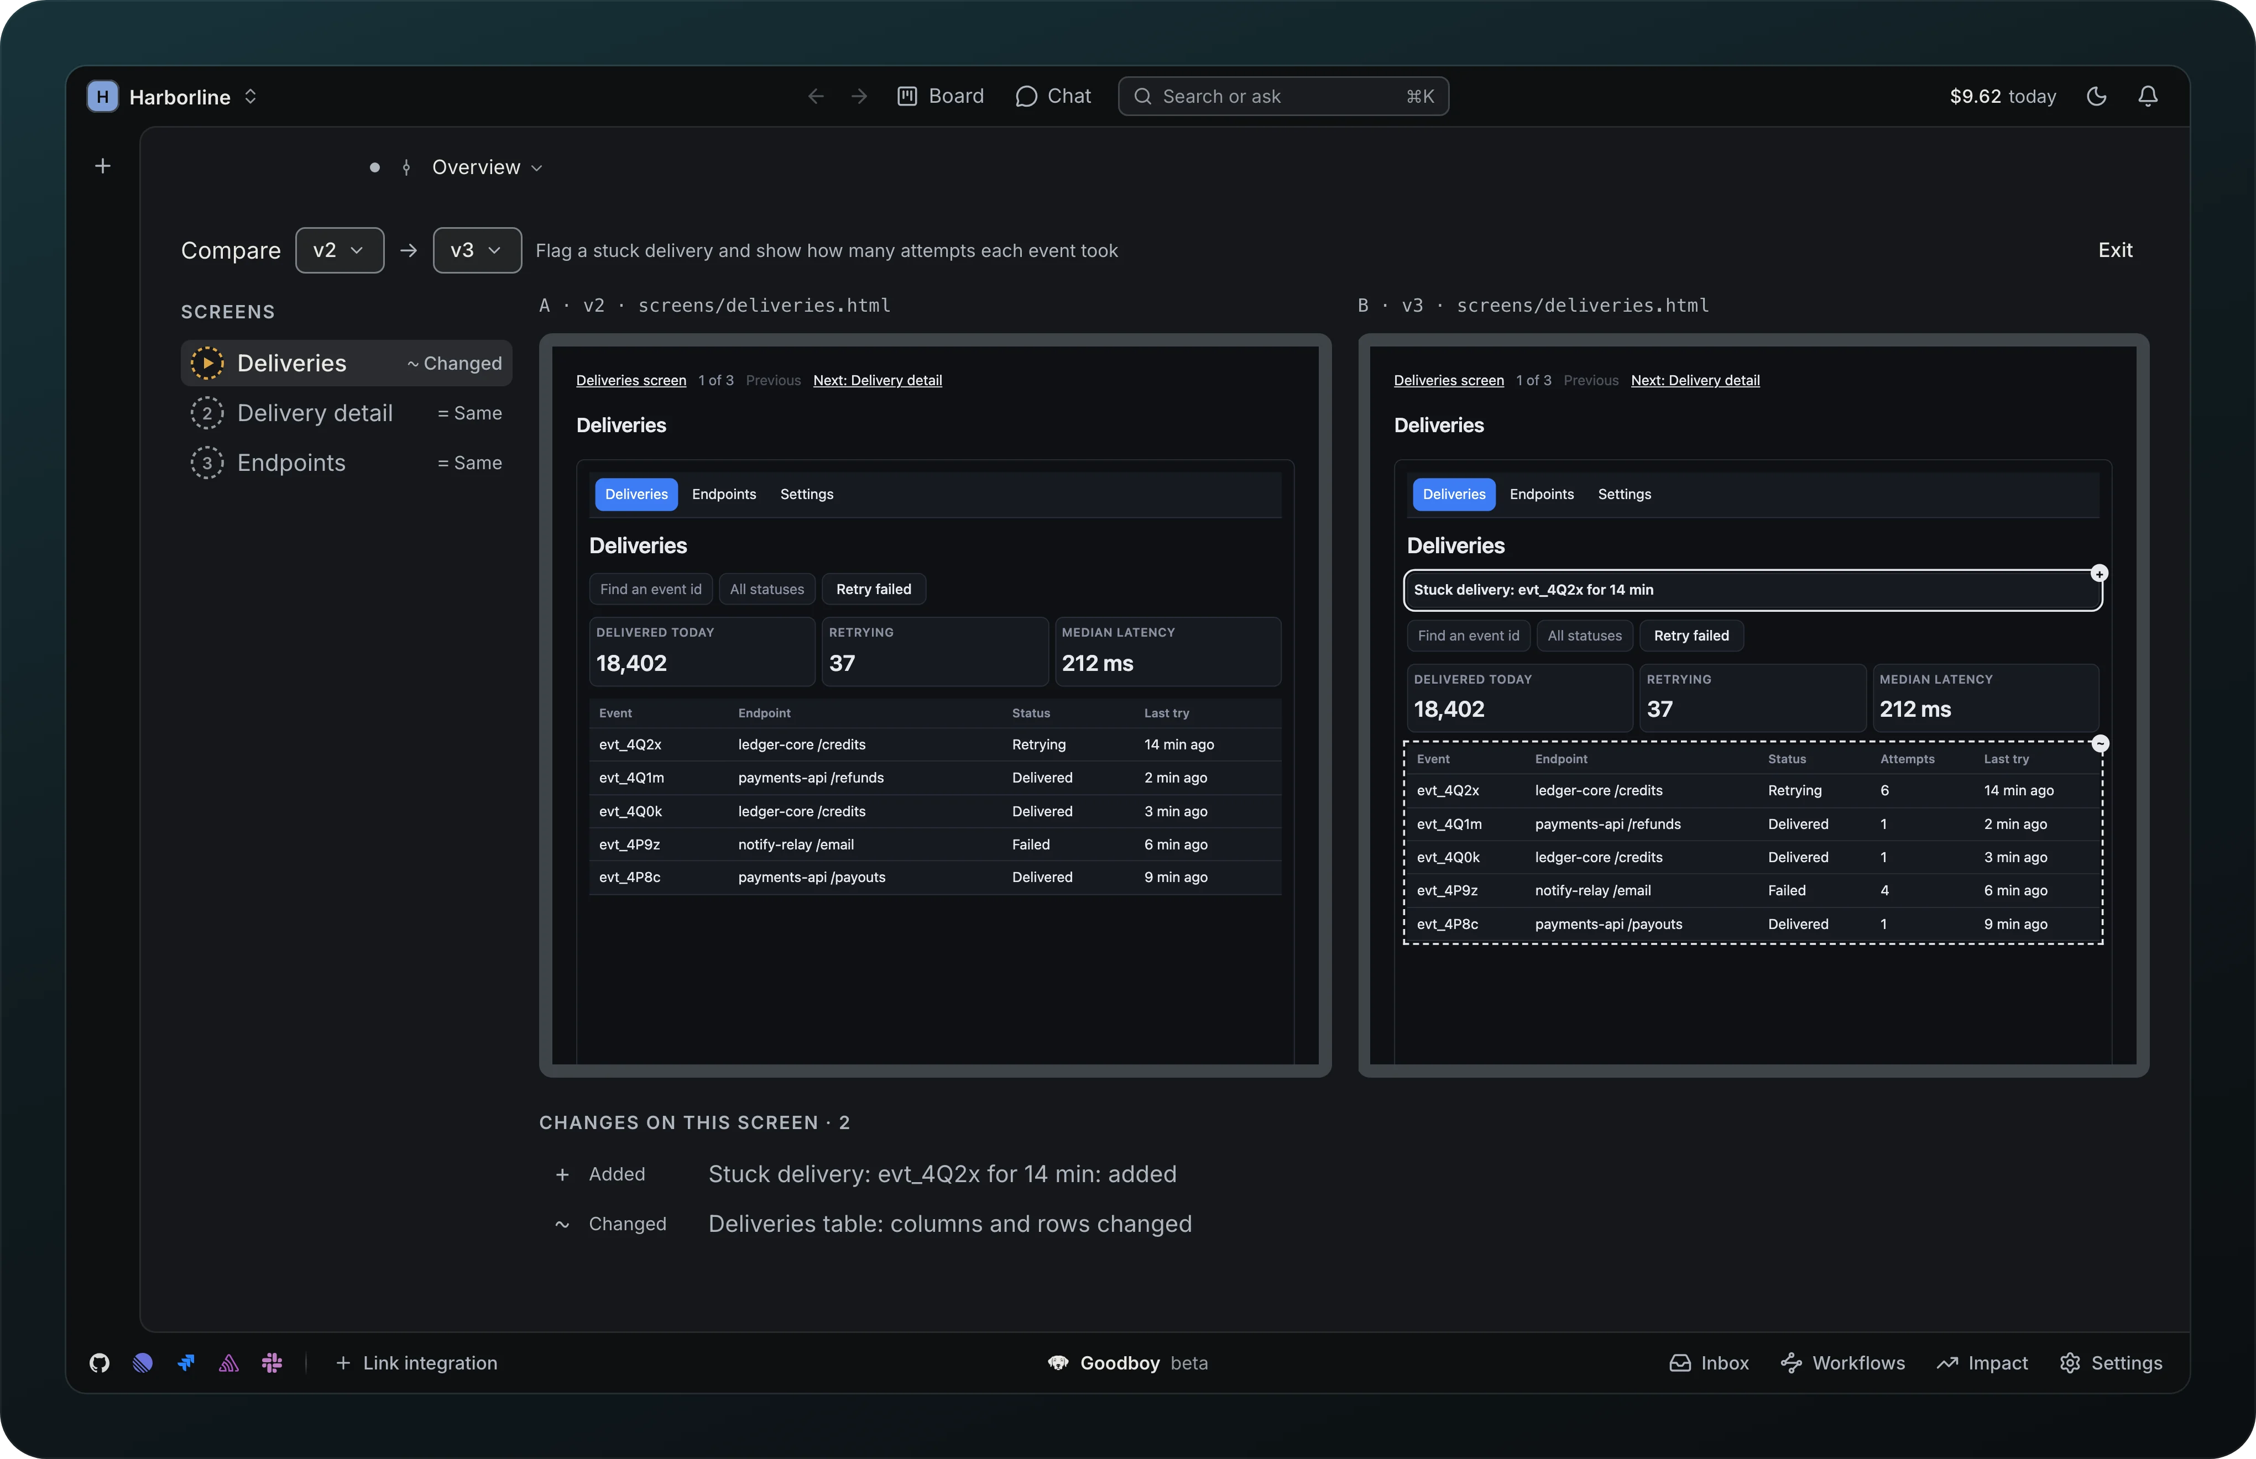The height and width of the screenshot is (1459, 2256).
Task: Open Settings in the bottom bar
Action: [2111, 1362]
